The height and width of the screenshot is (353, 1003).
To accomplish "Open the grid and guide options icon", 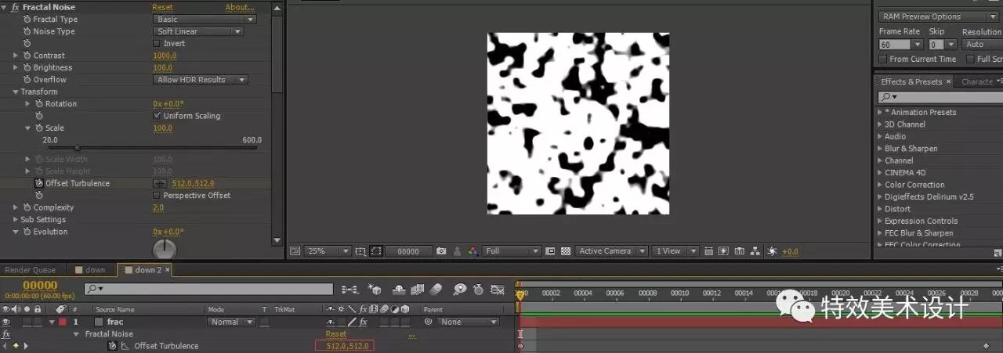I will [360, 251].
